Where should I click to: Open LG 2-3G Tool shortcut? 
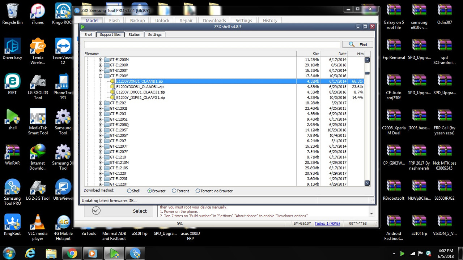(38, 190)
